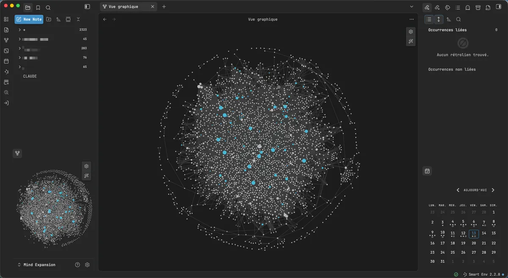Click the New Note button
Image resolution: width=508 pixels, height=278 pixels.
click(29, 19)
